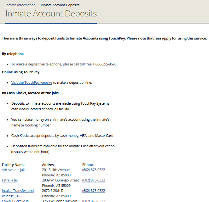
Task: Click the toll free number 1-866-355-9593 text
Action: pyautogui.click(x=104, y=64)
